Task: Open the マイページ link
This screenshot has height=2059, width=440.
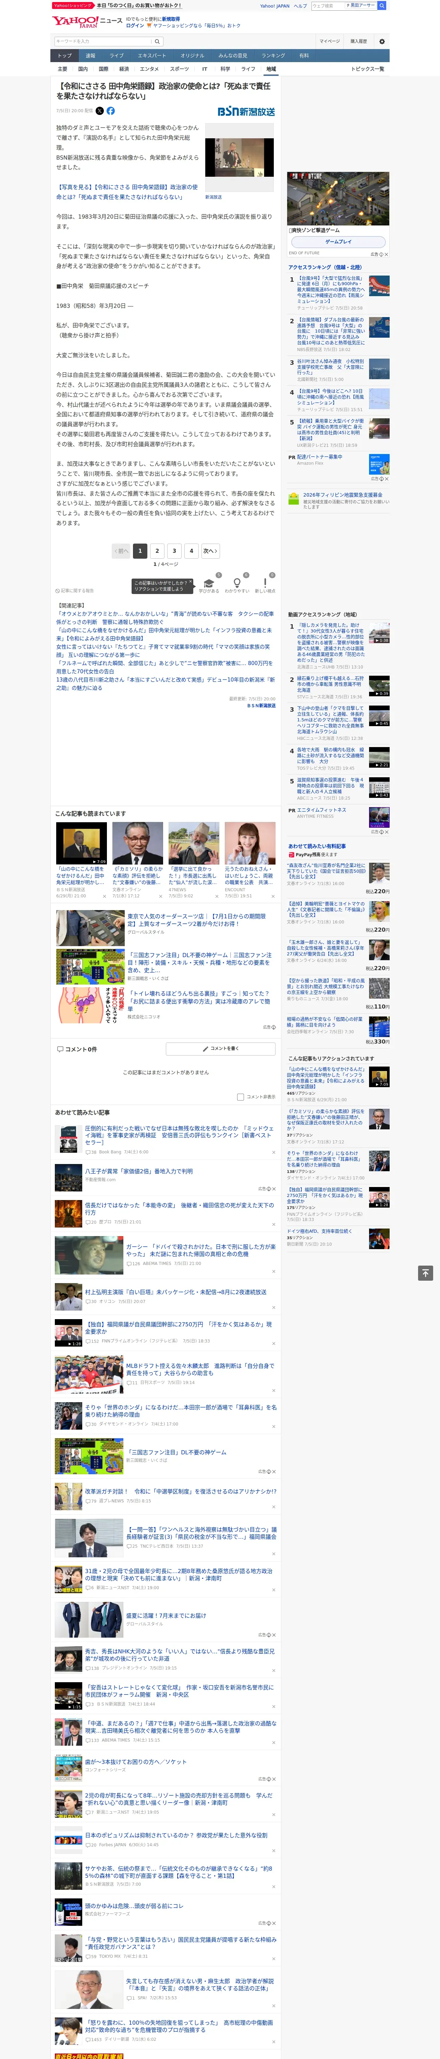Action: click(x=329, y=41)
